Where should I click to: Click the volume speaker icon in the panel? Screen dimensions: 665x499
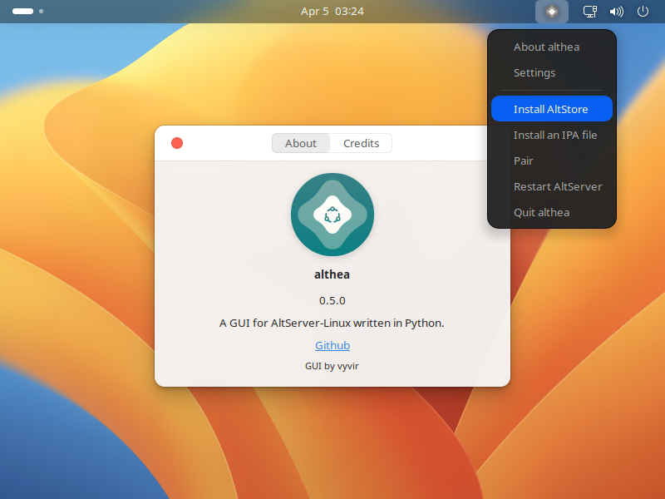615,12
